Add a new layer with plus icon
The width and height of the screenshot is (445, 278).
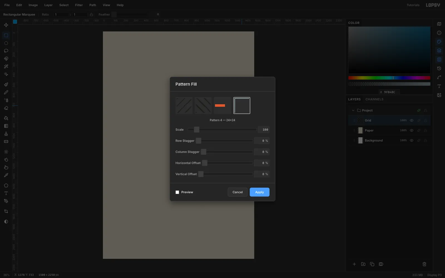tap(354, 264)
